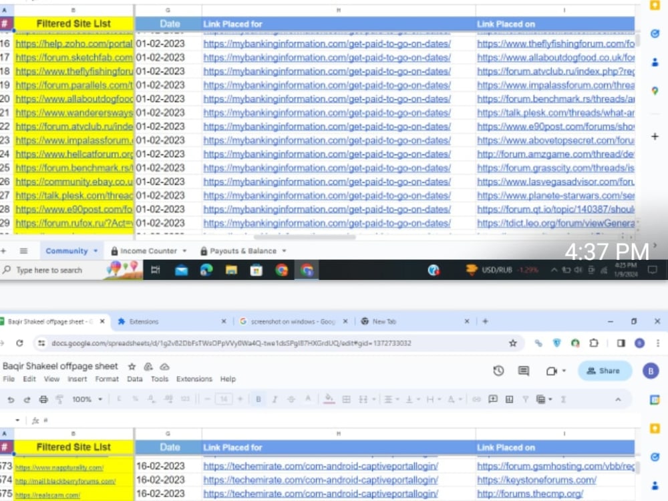Open the functions sigma icon
This screenshot has height=501, width=668.
pos(563,399)
